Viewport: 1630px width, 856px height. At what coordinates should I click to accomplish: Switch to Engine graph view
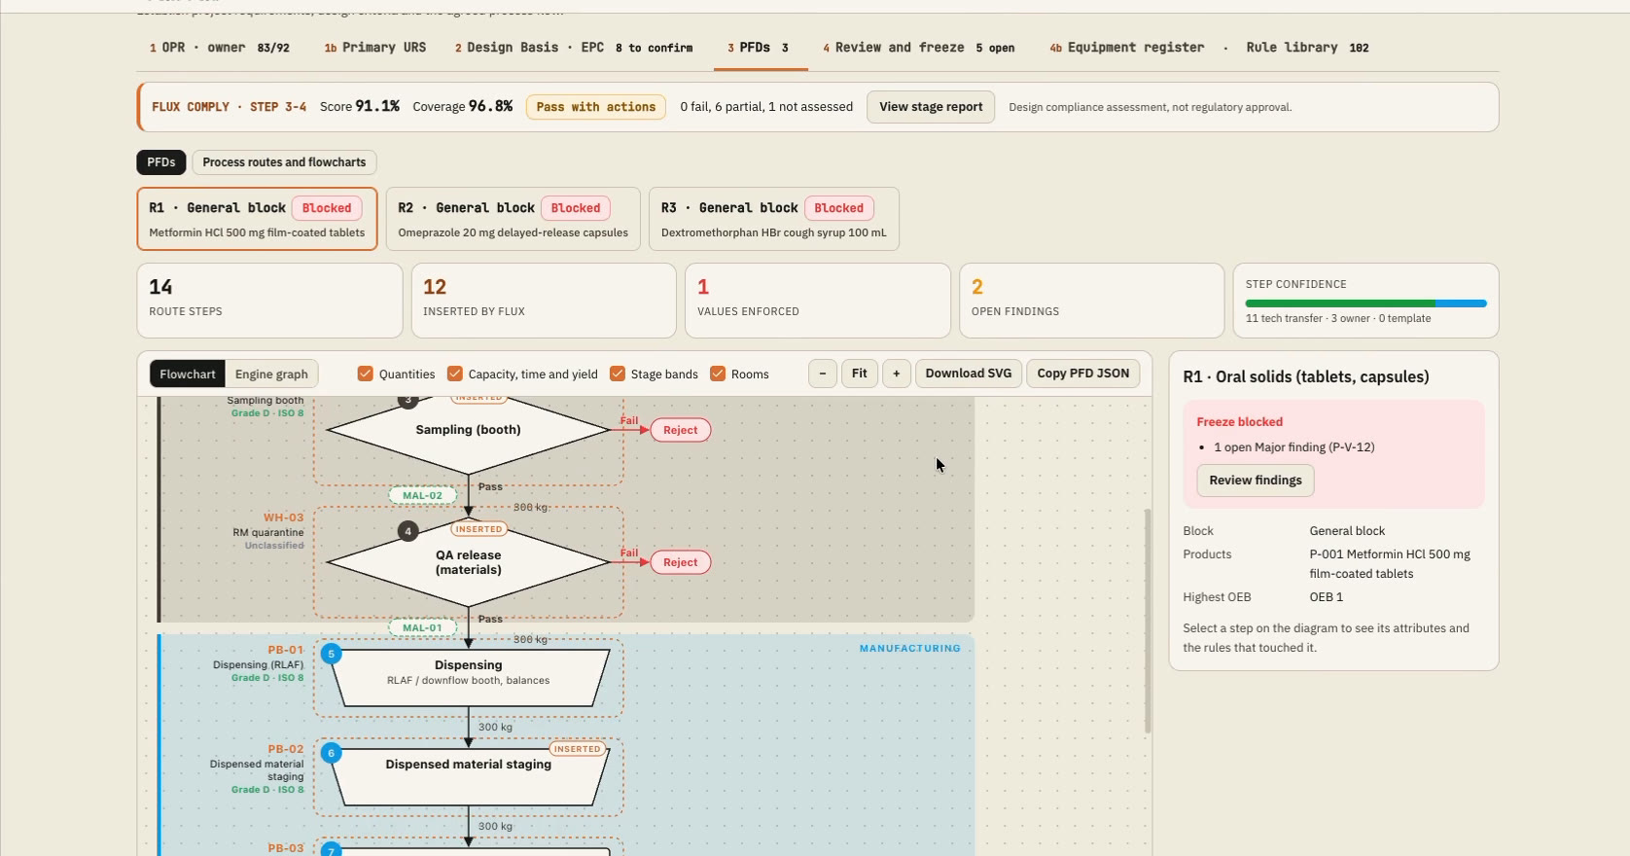coord(271,374)
